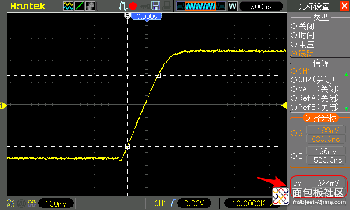Viewport: 350px width, 210px height.
Task: Click the S cursor -188mV value
Action: (x=325, y=130)
